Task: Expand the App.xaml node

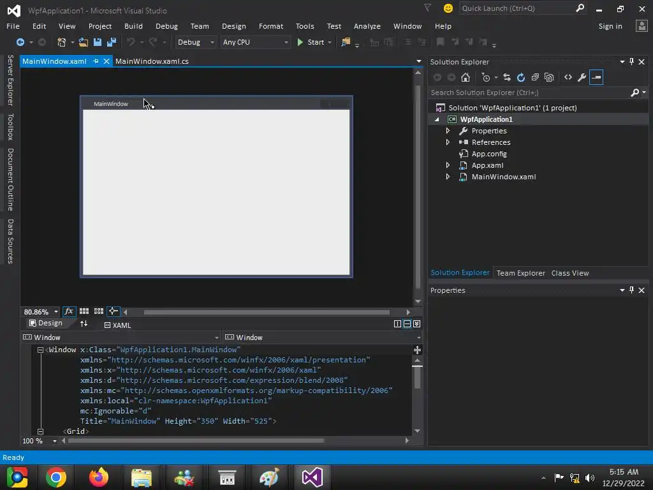Action: 448,165
